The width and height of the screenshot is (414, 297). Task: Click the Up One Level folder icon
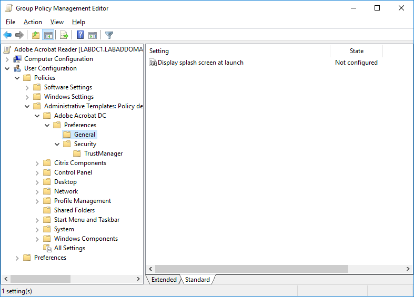[35, 35]
